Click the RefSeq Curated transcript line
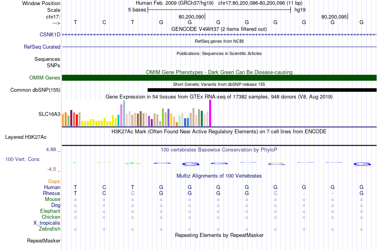 [219, 47]
